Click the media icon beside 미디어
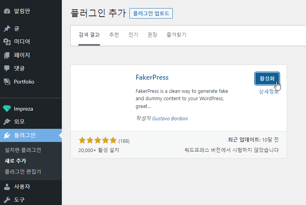This screenshot has height=205, width=306. (x=7, y=42)
